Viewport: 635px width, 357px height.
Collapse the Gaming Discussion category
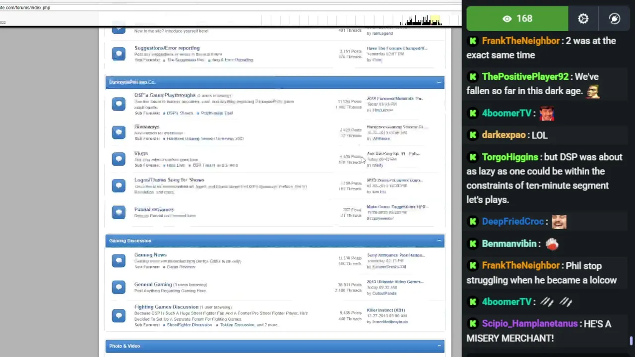[x=439, y=241]
